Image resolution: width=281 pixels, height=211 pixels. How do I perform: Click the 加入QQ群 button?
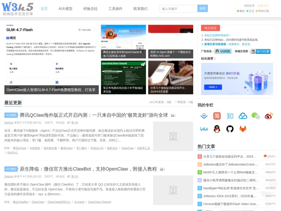(261, 51)
